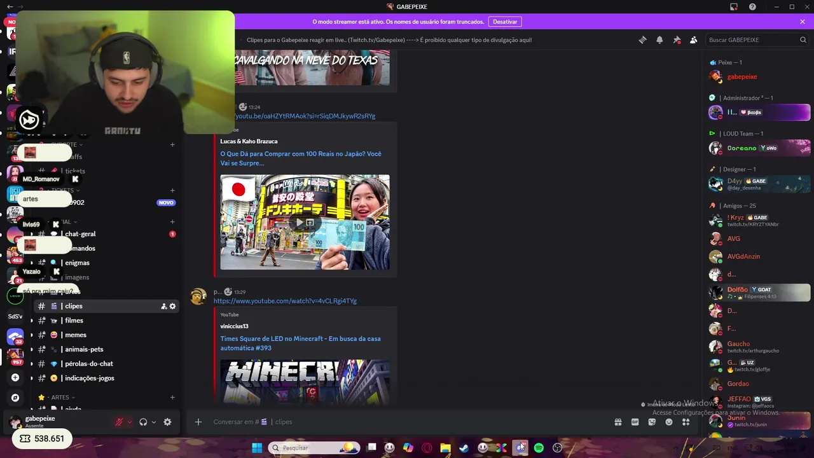
Task: Open headphone output options chevron
Action: (154, 422)
